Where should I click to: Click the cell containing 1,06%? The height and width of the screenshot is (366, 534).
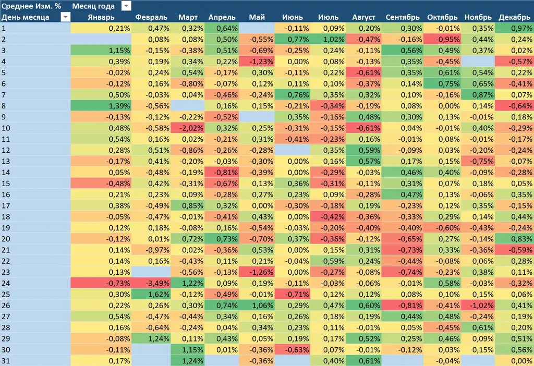[x=257, y=306]
